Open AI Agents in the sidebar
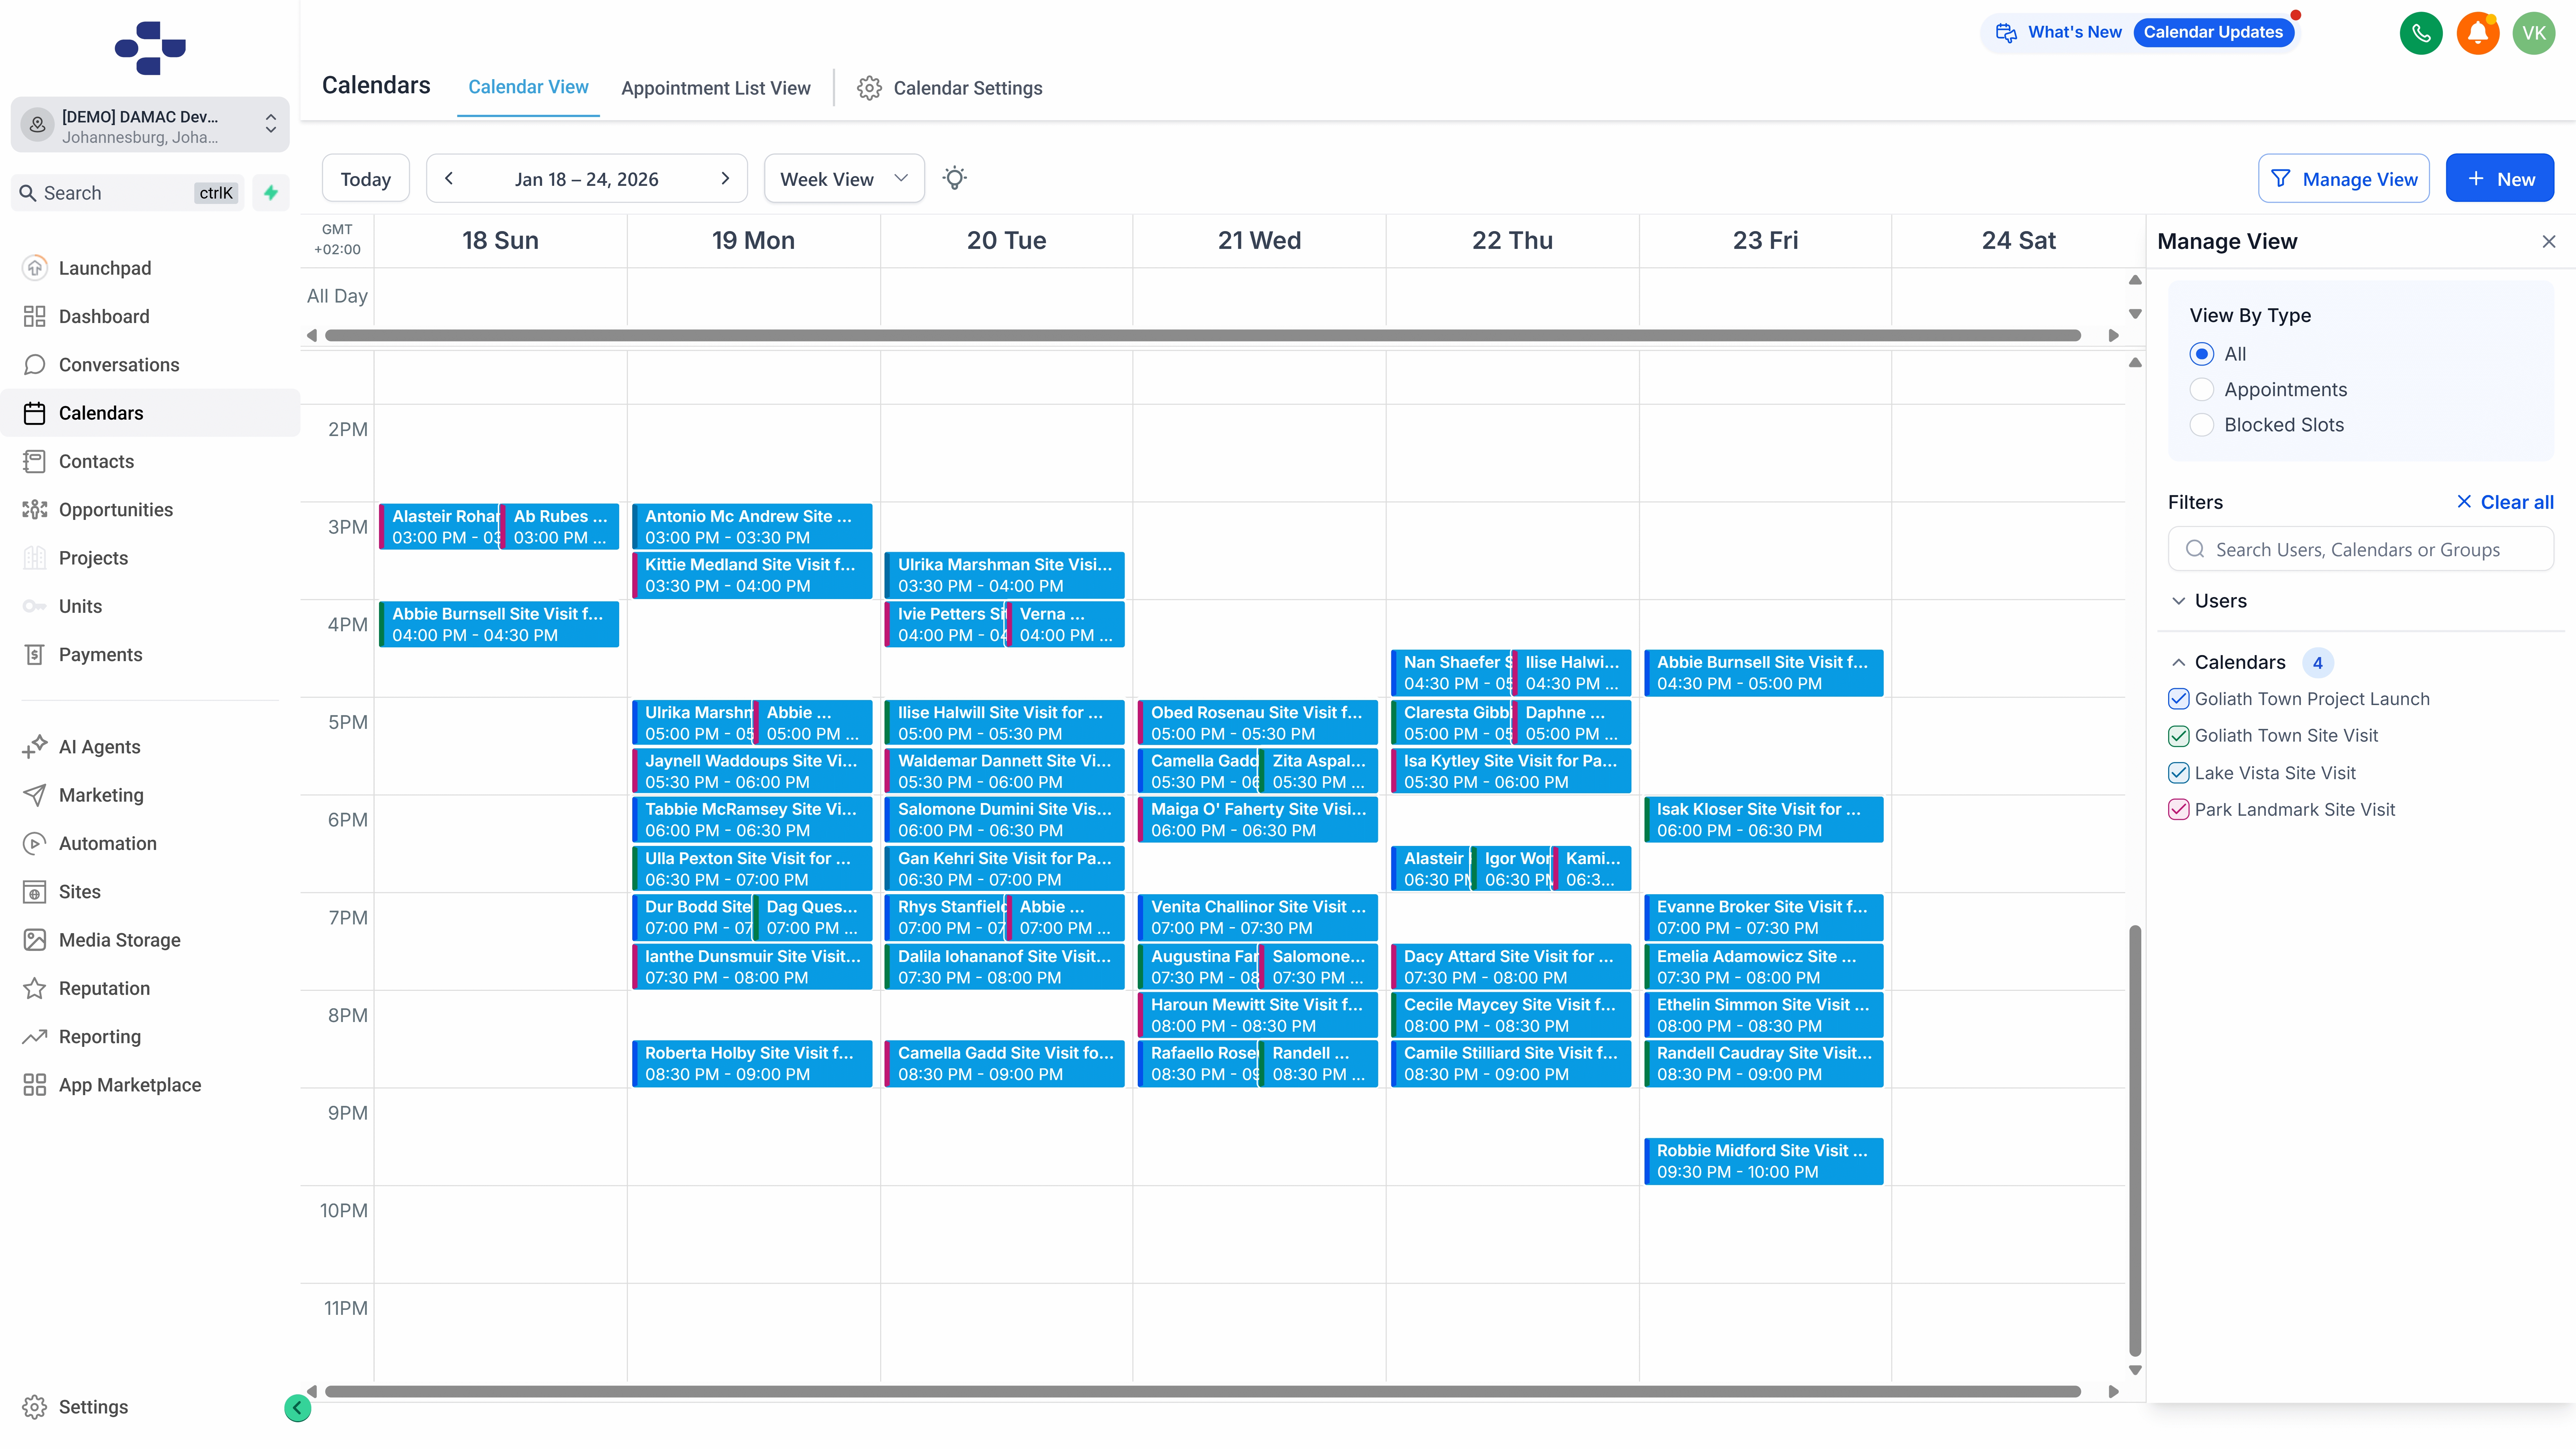This screenshot has width=2576, height=1449. [99, 747]
